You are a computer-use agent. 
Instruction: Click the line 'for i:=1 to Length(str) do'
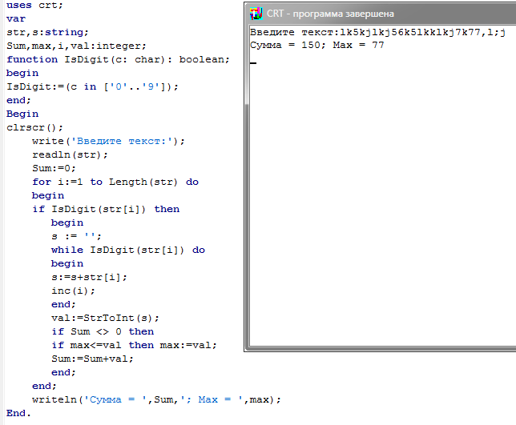coord(115,182)
